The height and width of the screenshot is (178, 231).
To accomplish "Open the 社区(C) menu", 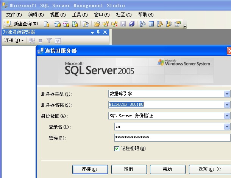I will pos(124,15).
